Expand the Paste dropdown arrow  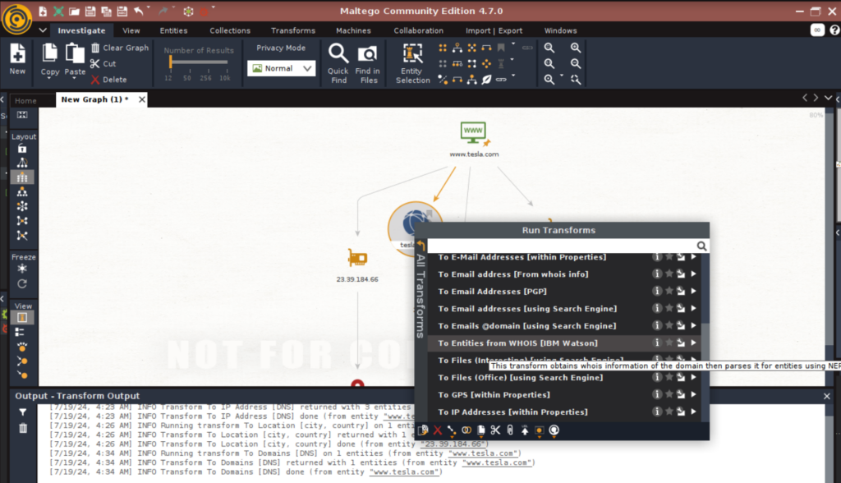pos(75,79)
